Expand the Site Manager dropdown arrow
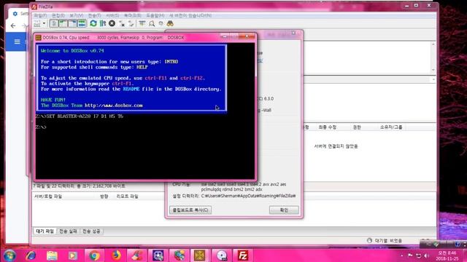 tap(44, 23)
